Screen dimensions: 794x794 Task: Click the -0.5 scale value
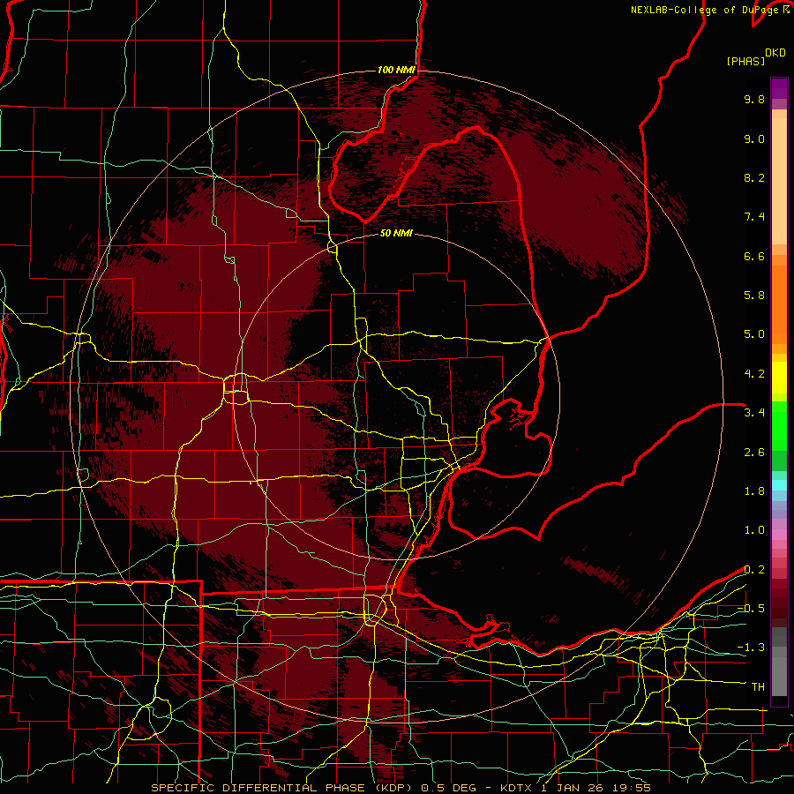[x=751, y=609]
